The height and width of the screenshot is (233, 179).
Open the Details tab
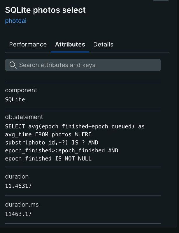click(x=103, y=44)
